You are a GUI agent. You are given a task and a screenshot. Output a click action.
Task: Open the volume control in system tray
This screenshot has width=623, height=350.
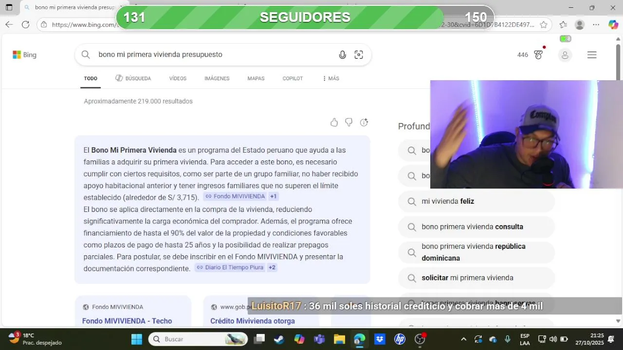pos(553,339)
